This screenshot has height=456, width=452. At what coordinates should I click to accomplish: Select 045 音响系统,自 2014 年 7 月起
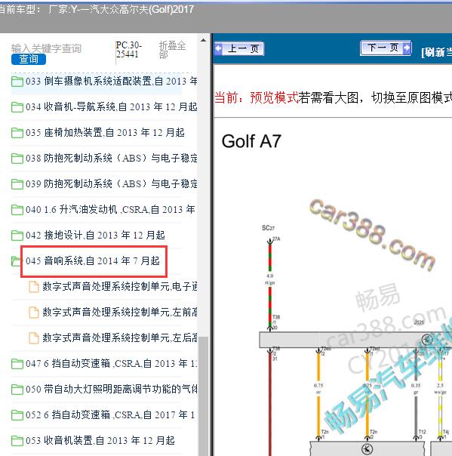coord(93,261)
